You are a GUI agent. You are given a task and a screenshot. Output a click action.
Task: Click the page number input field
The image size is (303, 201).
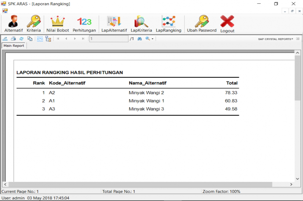pyautogui.click(x=109, y=39)
